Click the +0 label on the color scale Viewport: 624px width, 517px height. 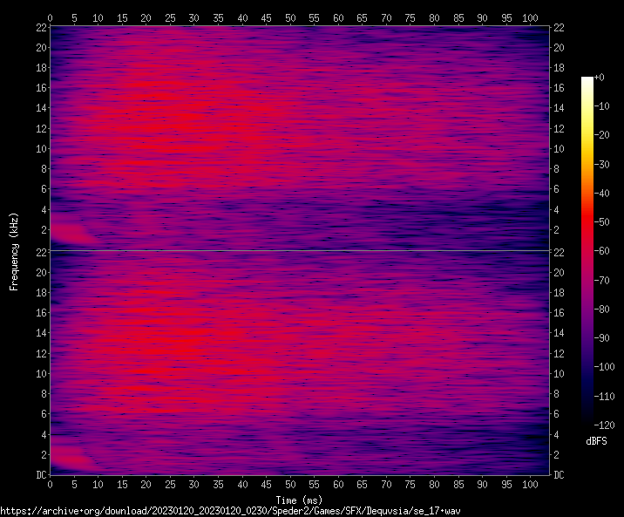[599, 78]
